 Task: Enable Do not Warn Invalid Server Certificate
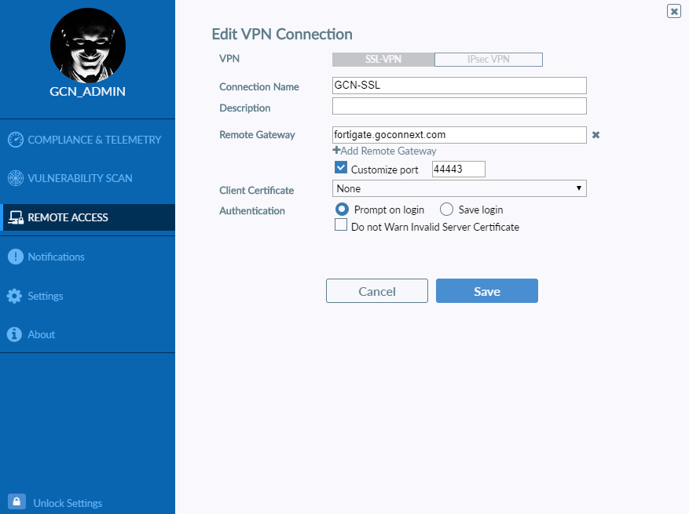341,224
